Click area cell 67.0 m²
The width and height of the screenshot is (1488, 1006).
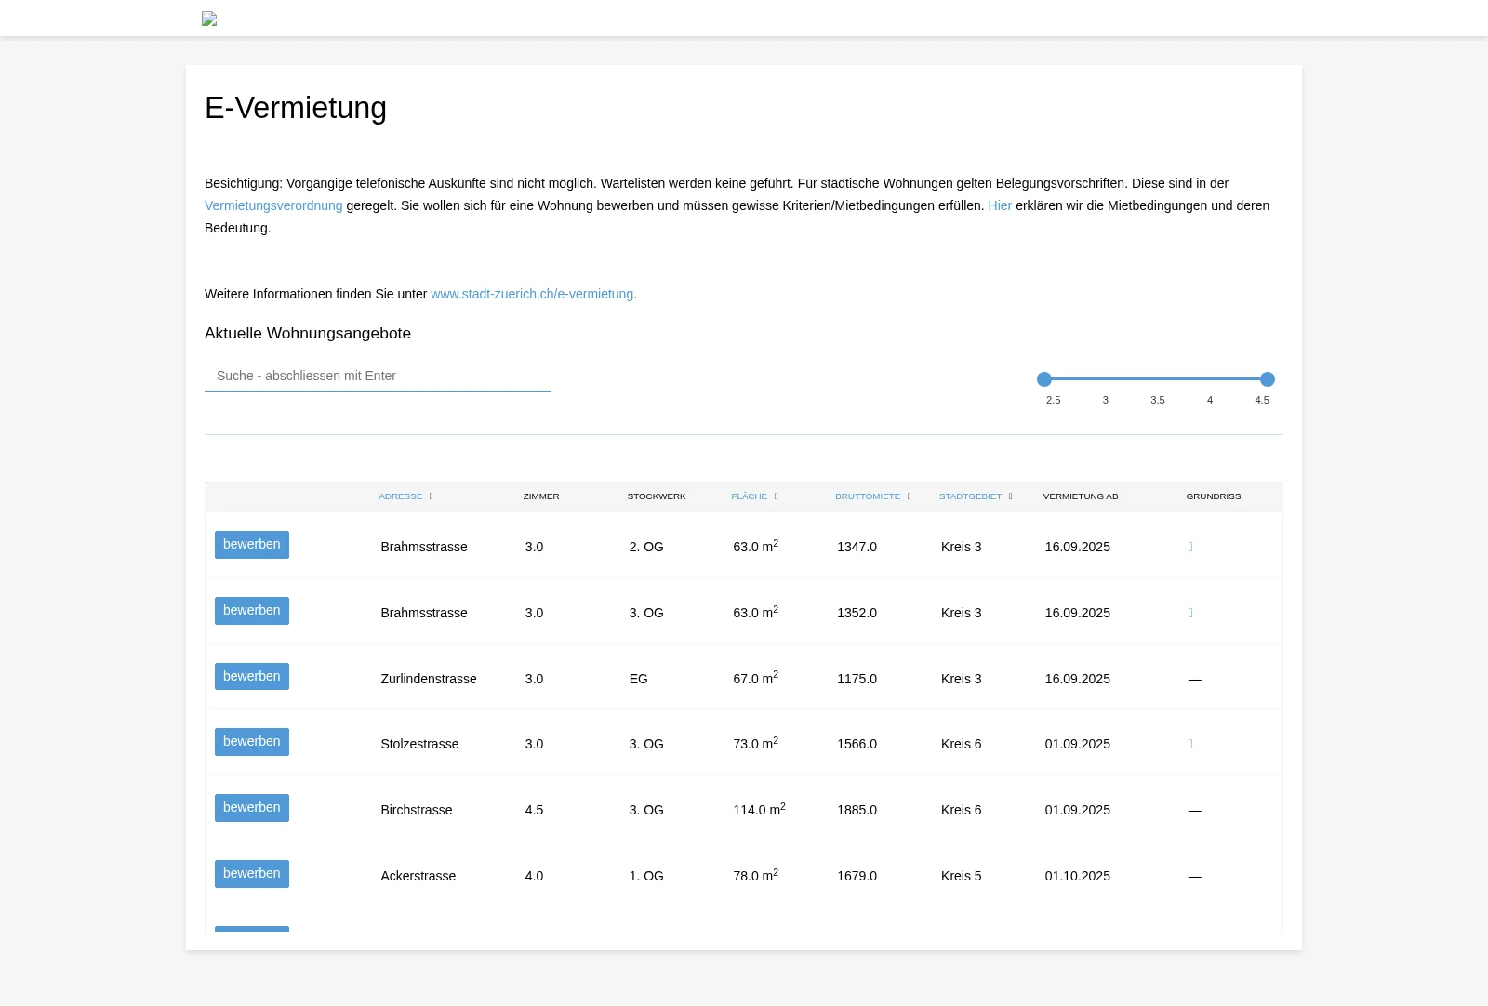755,678
